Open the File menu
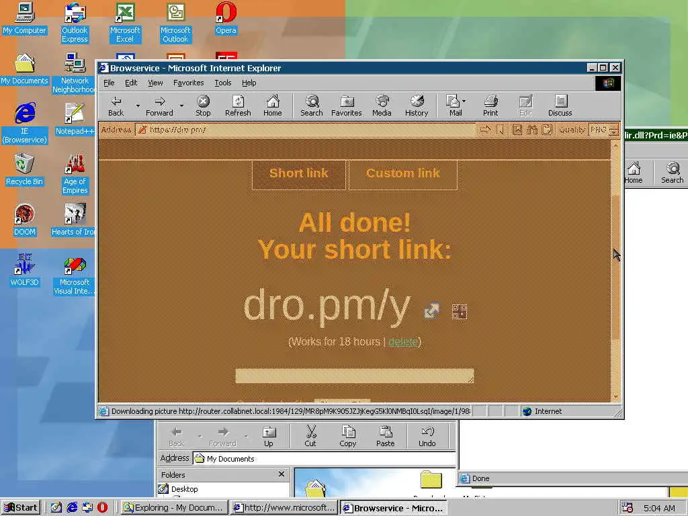 (109, 83)
